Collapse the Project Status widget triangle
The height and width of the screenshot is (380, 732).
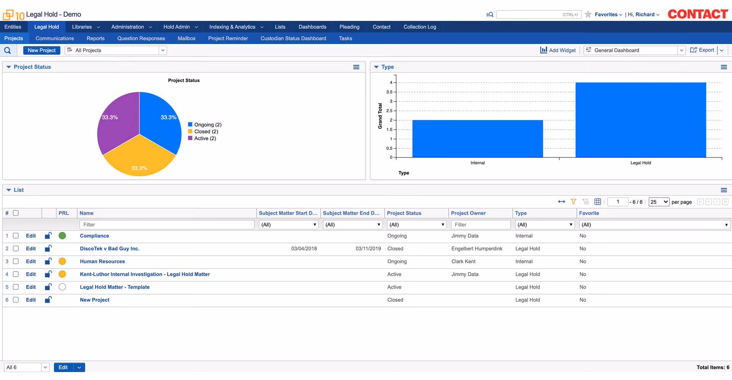point(8,67)
